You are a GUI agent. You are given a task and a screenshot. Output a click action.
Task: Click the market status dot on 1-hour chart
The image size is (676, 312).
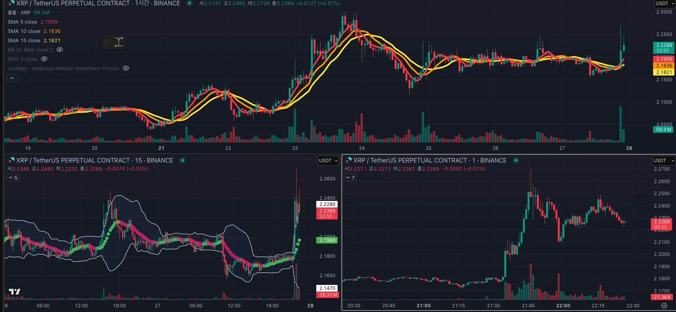190,3
